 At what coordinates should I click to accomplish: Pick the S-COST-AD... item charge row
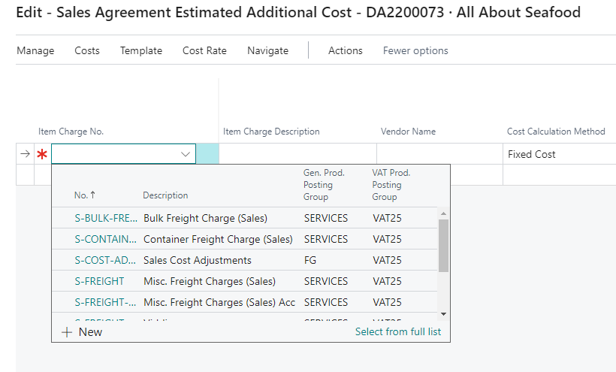click(105, 260)
